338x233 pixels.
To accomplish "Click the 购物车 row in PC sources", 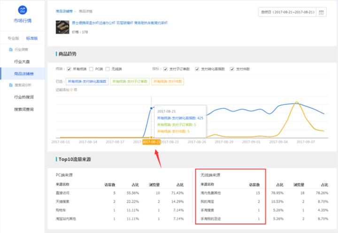I will click(120, 210).
